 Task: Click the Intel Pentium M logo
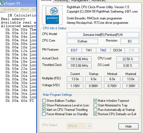[x=52, y=15]
